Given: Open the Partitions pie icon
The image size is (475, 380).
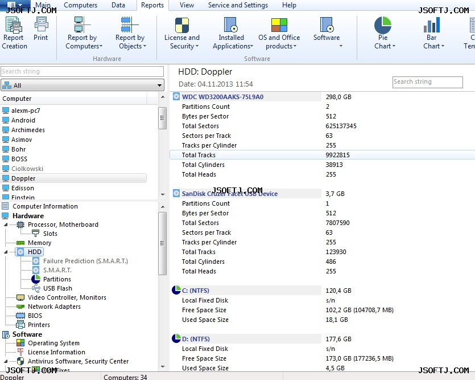Looking at the screenshot, I should [36, 279].
